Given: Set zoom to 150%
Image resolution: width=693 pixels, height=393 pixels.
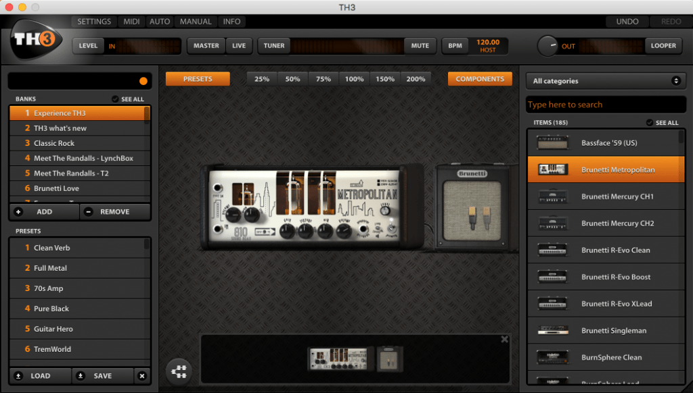Looking at the screenshot, I should 385,79.
